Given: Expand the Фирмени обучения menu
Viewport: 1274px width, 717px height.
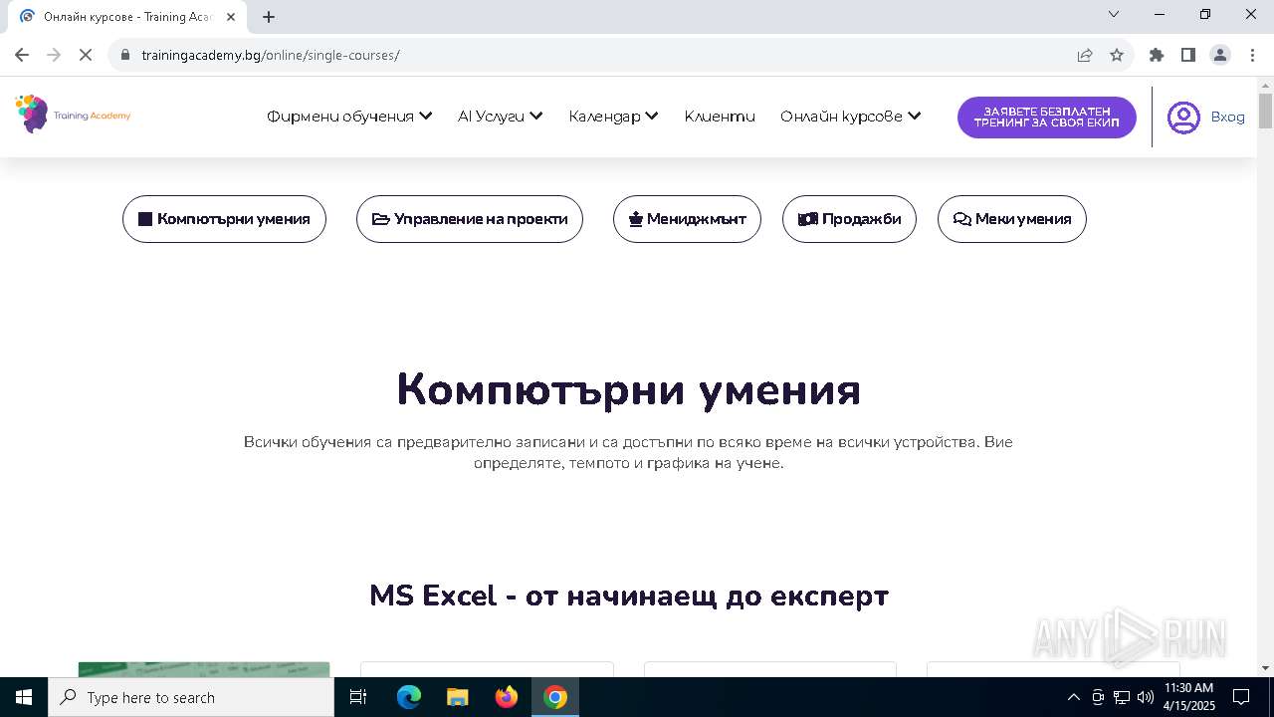Looking at the screenshot, I should [349, 116].
